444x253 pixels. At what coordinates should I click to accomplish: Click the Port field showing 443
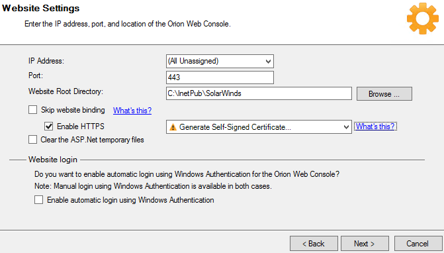[x=220, y=77]
